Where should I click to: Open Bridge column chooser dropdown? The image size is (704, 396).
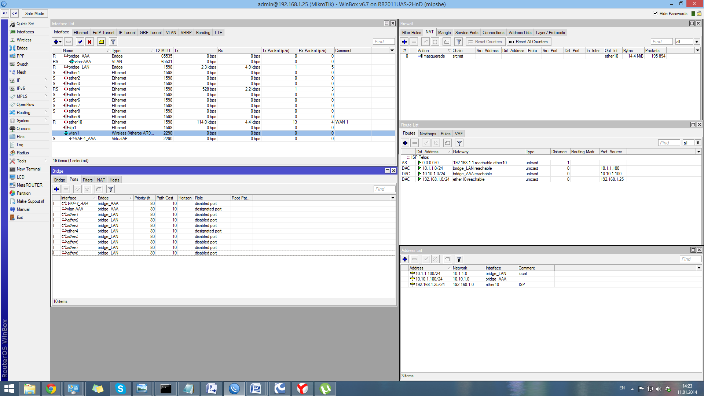point(393,198)
